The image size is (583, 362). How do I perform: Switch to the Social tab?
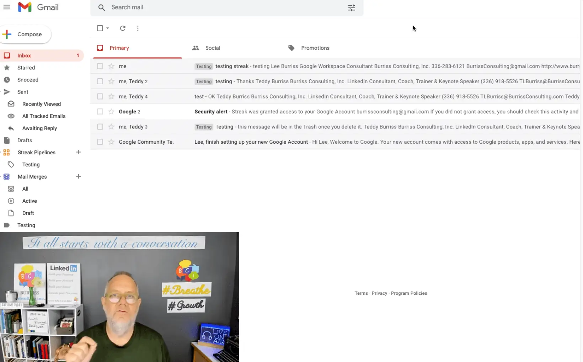[213, 48]
